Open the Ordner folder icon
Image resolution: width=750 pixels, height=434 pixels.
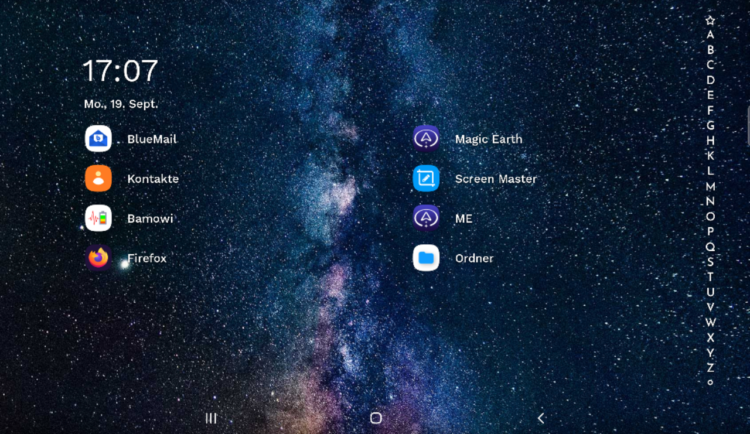pyautogui.click(x=426, y=258)
